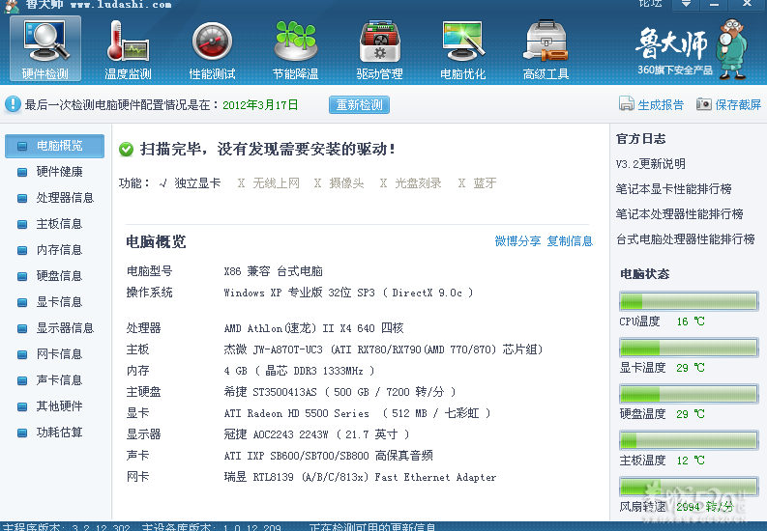Click the 保存截屏 camera icon
Image resolution: width=767 pixels, height=531 pixels.
(x=704, y=104)
